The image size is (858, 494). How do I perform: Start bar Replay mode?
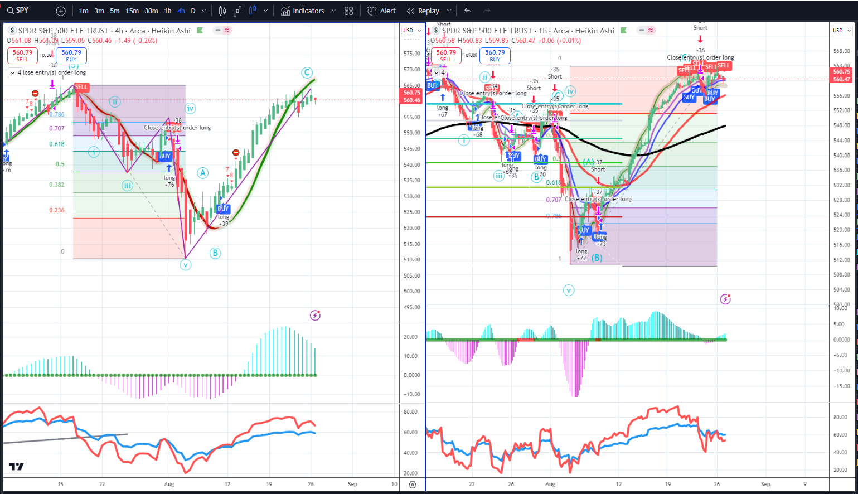click(x=423, y=11)
